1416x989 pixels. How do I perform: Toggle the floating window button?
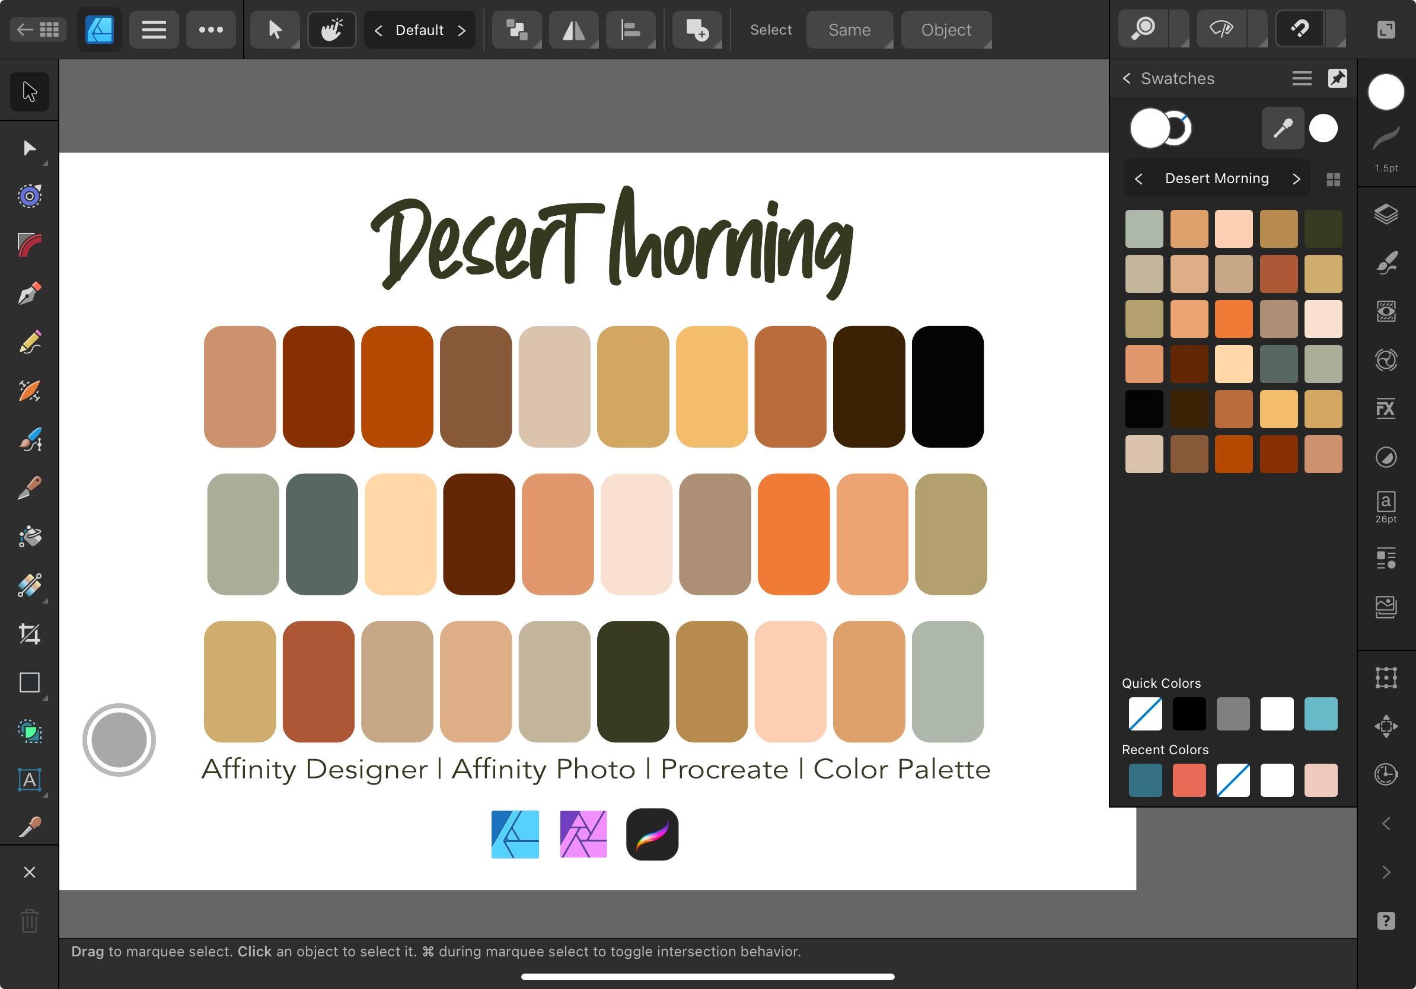(x=1386, y=30)
